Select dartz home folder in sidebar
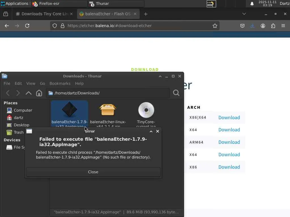This screenshot has width=290, height=217. [15, 118]
